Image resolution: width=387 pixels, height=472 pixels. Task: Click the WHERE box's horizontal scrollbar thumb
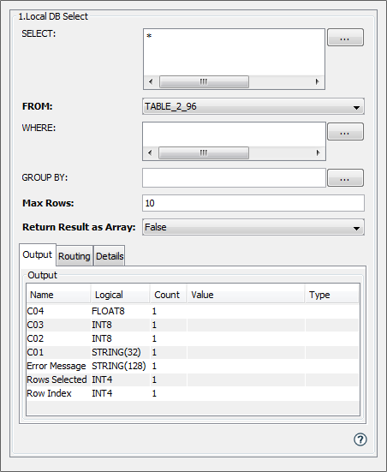(204, 153)
